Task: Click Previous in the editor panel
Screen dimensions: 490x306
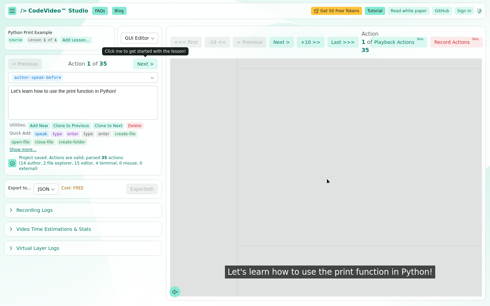Action: [x=25, y=64]
